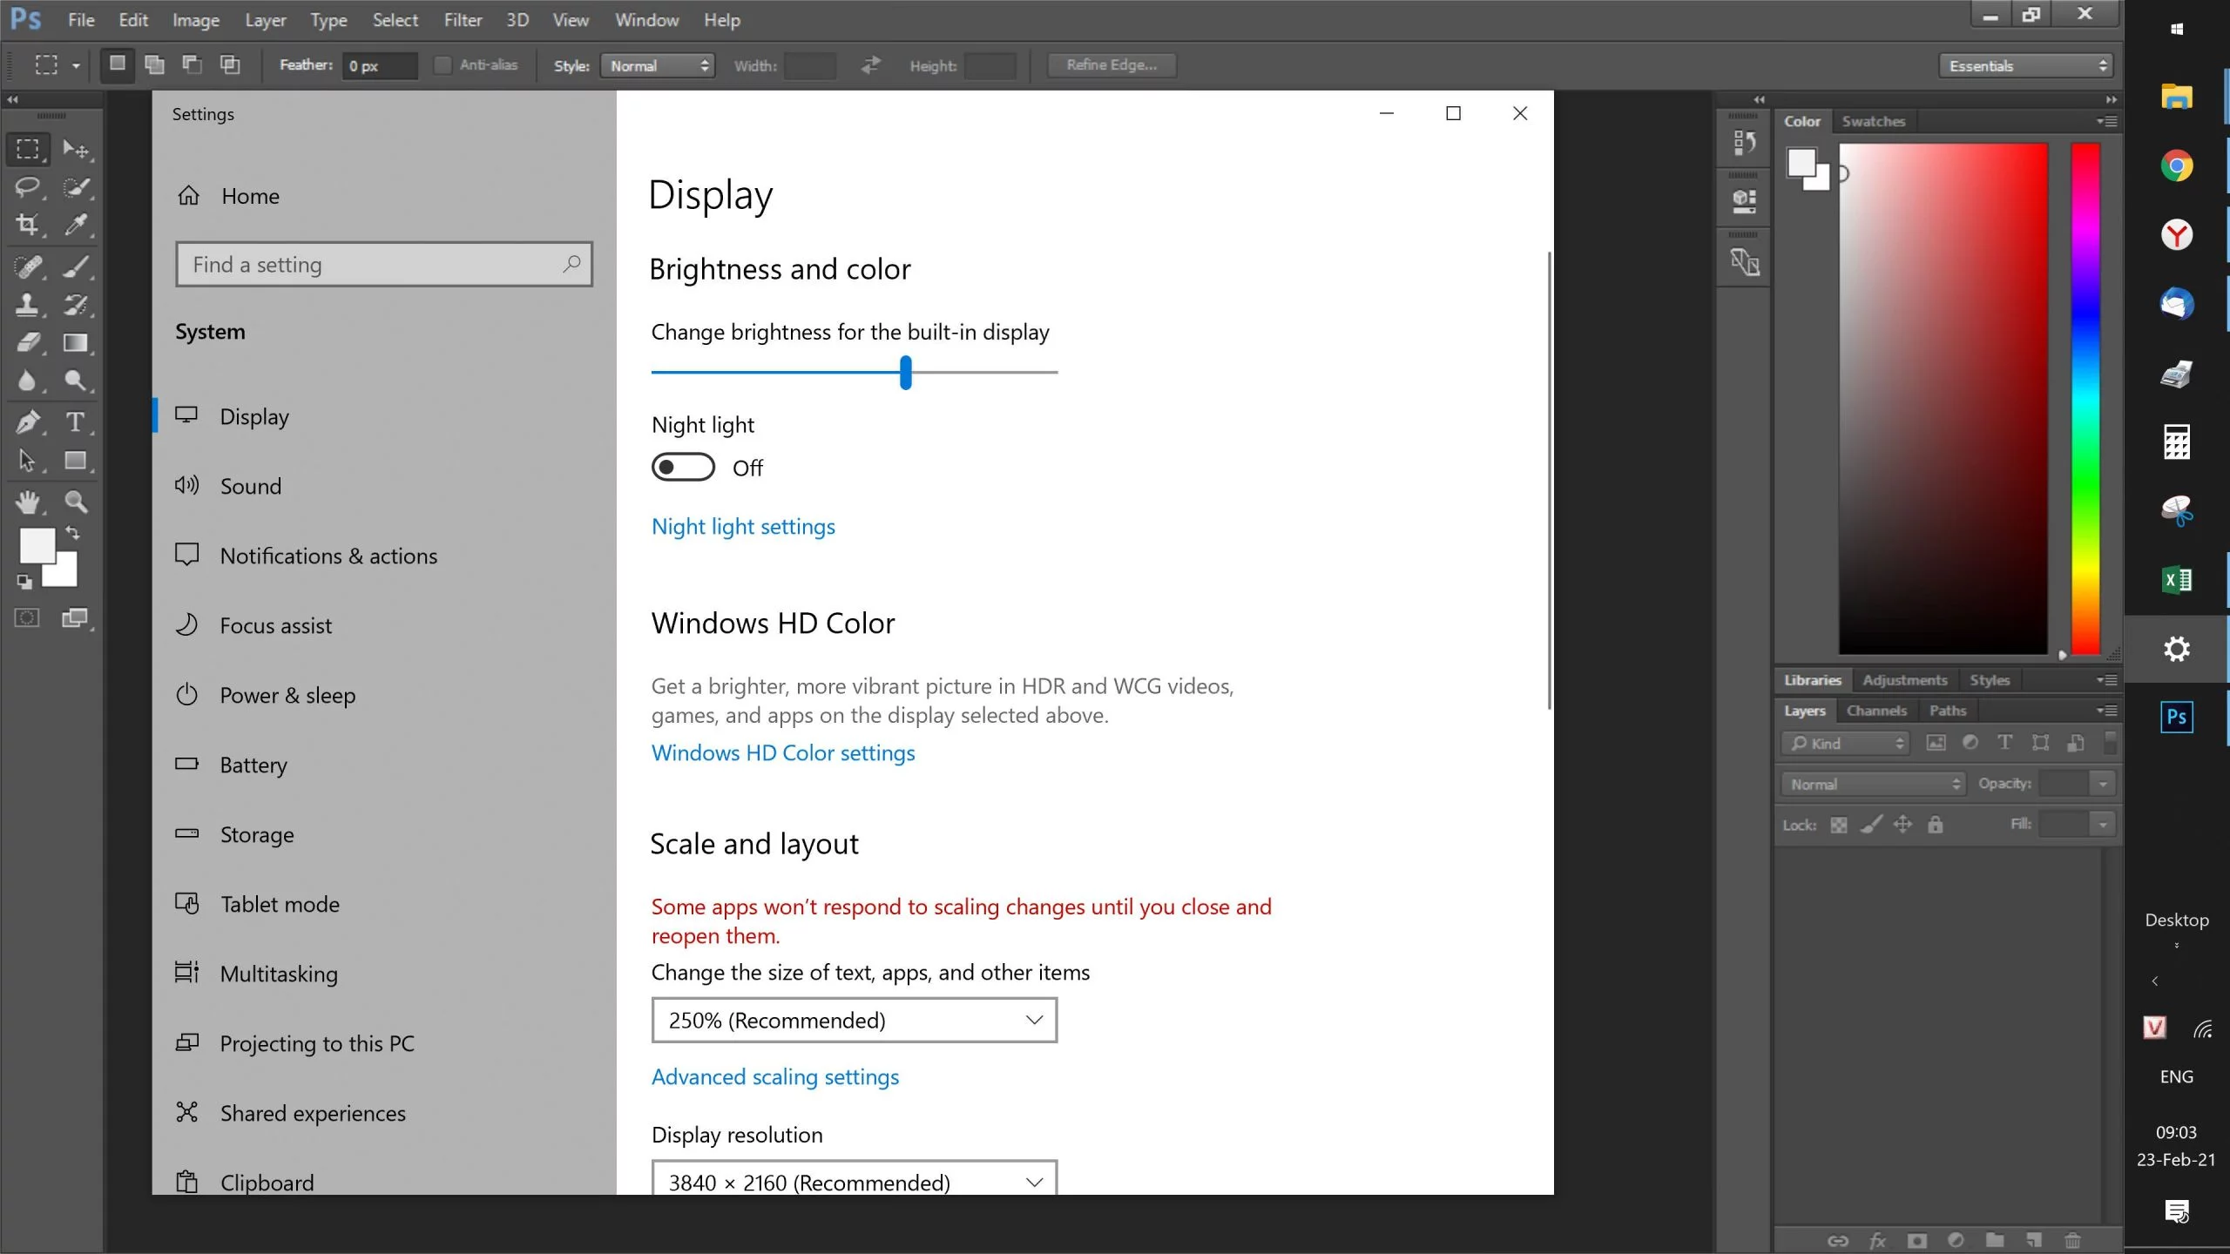The width and height of the screenshot is (2230, 1254).
Task: Open Excel from the taskbar
Action: pyautogui.click(x=2176, y=580)
